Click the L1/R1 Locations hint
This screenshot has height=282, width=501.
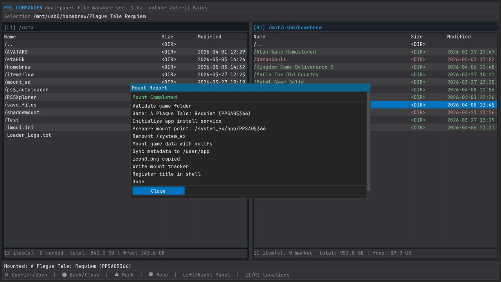[267, 275]
